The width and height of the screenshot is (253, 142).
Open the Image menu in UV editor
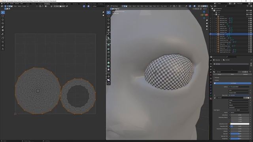pos(24,6)
